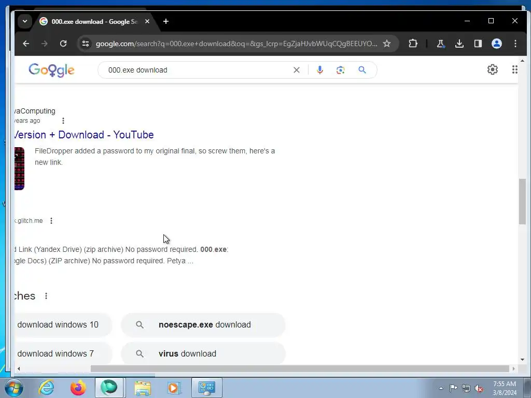
Task: Click the muted volume tray icon
Action: 479,388
